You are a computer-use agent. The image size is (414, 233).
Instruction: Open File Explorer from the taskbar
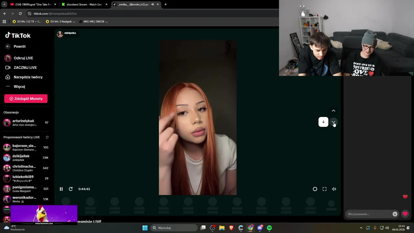pos(222,228)
